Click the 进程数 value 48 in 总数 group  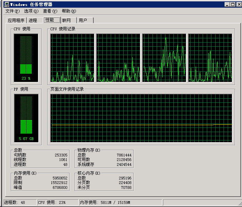65,164
